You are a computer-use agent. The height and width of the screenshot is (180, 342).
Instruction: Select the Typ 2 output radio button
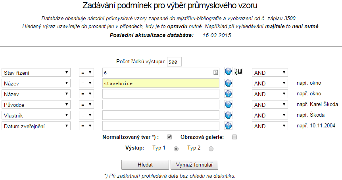(x=211, y=149)
